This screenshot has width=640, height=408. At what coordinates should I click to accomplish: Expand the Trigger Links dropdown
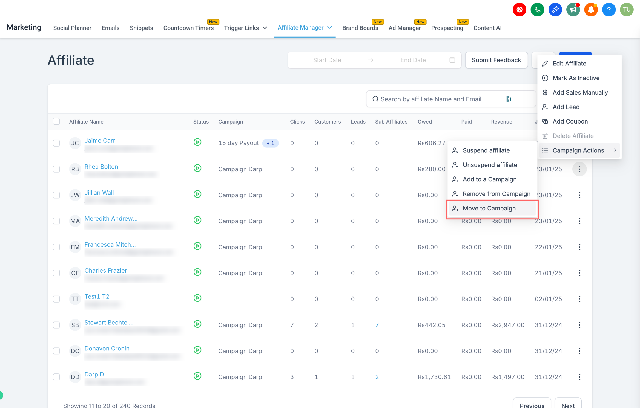[x=245, y=28]
